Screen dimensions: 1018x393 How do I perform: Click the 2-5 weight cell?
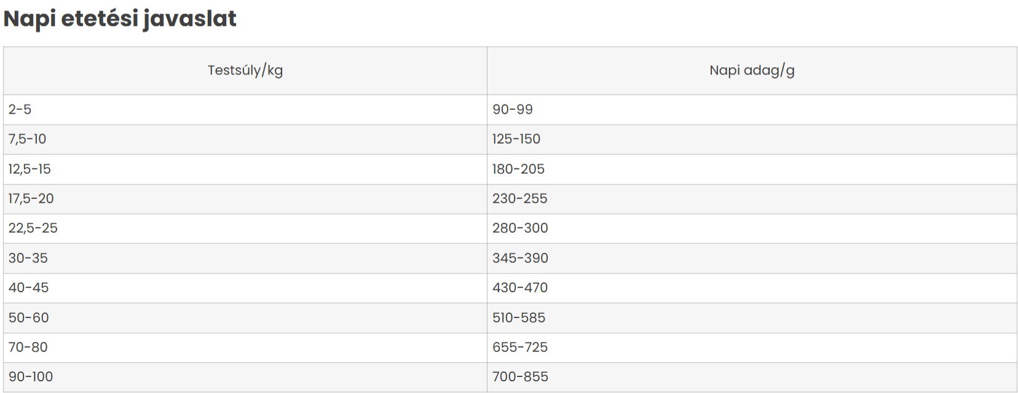coord(245,110)
